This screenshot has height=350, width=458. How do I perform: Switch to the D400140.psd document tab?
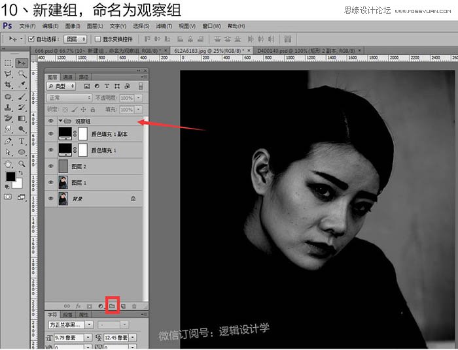306,51
